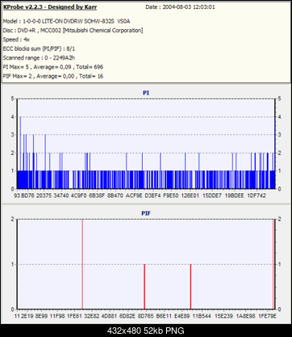Select 1FE61 label on PIF axis
Screen dimensions: 292x337
74,316
